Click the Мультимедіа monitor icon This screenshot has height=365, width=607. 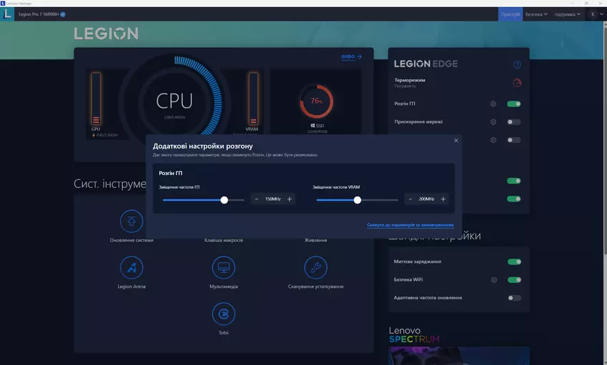[224, 268]
